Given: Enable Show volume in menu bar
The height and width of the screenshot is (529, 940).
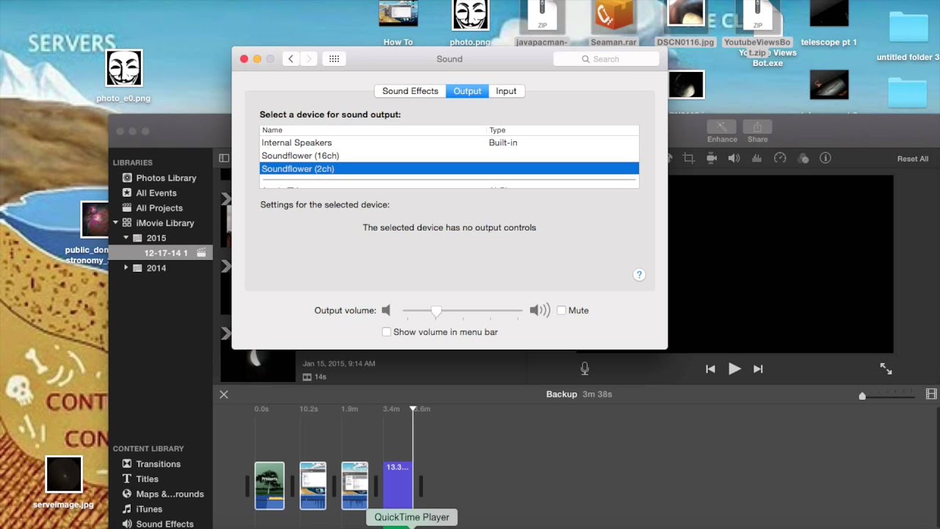Looking at the screenshot, I should [386, 332].
